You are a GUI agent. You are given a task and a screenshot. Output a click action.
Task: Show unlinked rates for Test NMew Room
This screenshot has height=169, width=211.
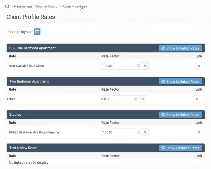tap(180, 148)
